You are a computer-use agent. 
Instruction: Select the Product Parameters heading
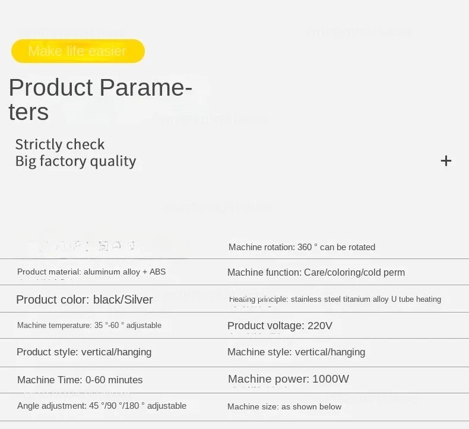pyautogui.click(x=100, y=99)
